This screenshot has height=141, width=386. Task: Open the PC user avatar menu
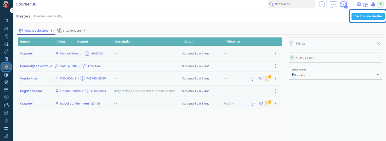coord(380,4)
